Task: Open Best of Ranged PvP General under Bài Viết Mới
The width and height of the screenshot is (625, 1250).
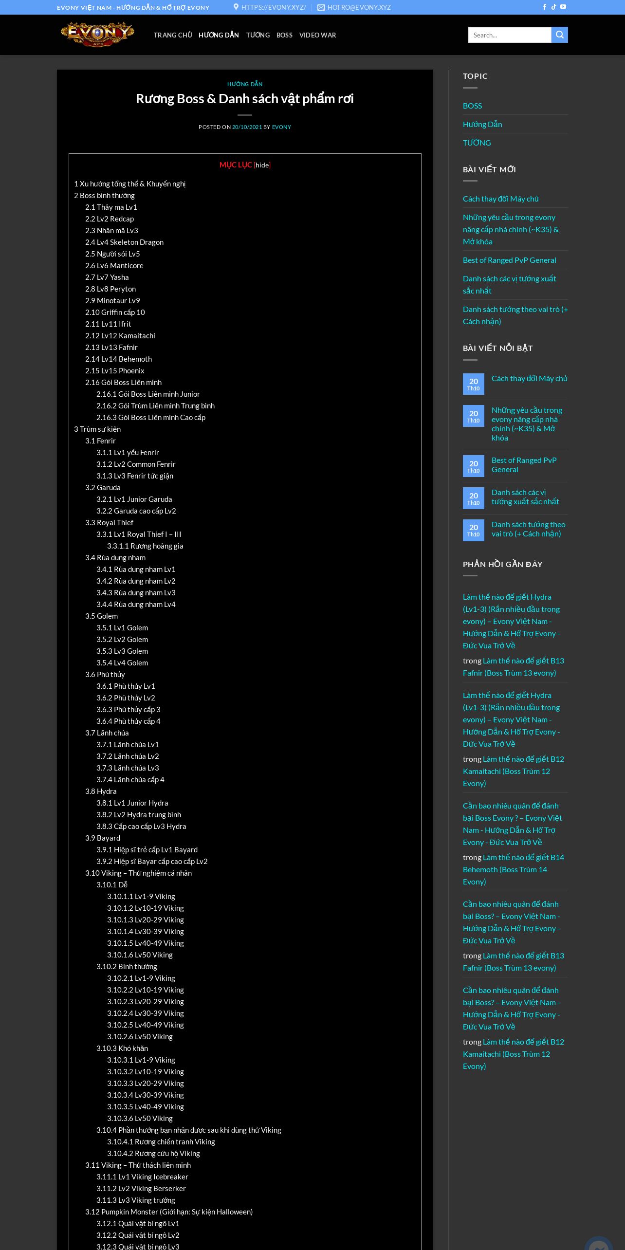Action: pyautogui.click(x=509, y=260)
